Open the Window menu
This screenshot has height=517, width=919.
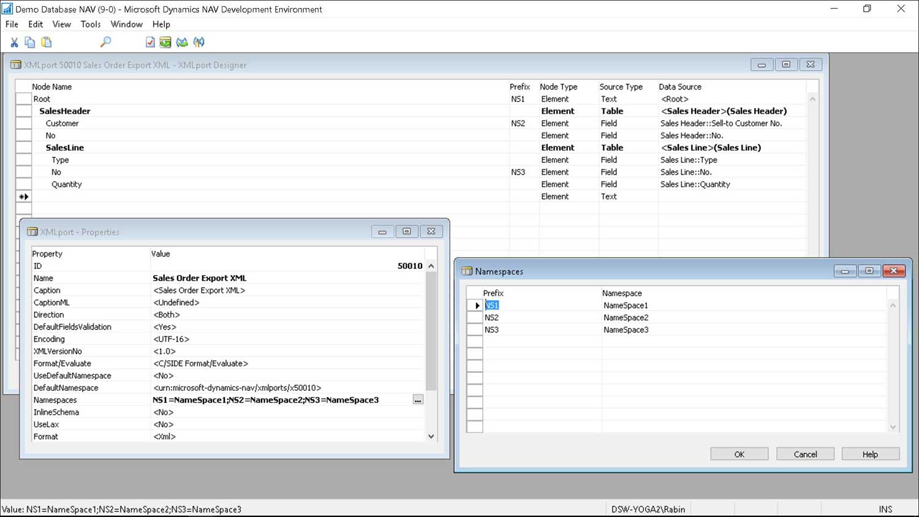[126, 25]
